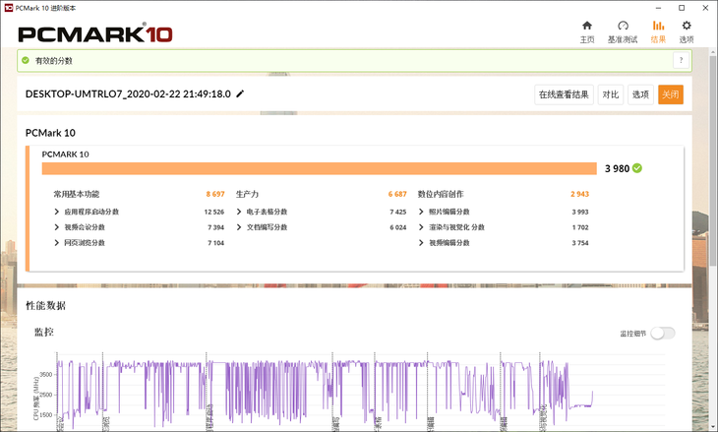Click the pencil icon to rename result

pyautogui.click(x=240, y=93)
